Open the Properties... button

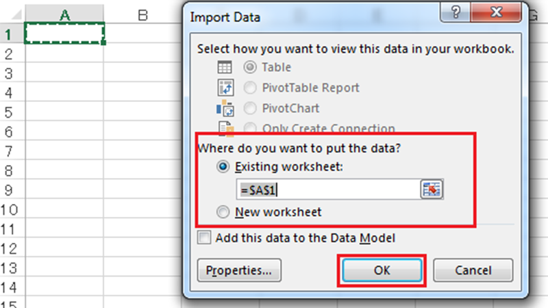[x=239, y=270]
